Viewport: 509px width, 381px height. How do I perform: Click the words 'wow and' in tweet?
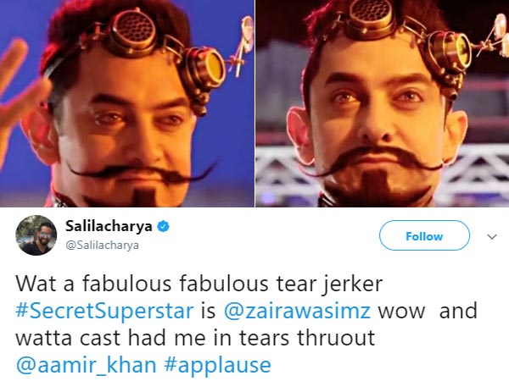pyautogui.click(x=428, y=311)
